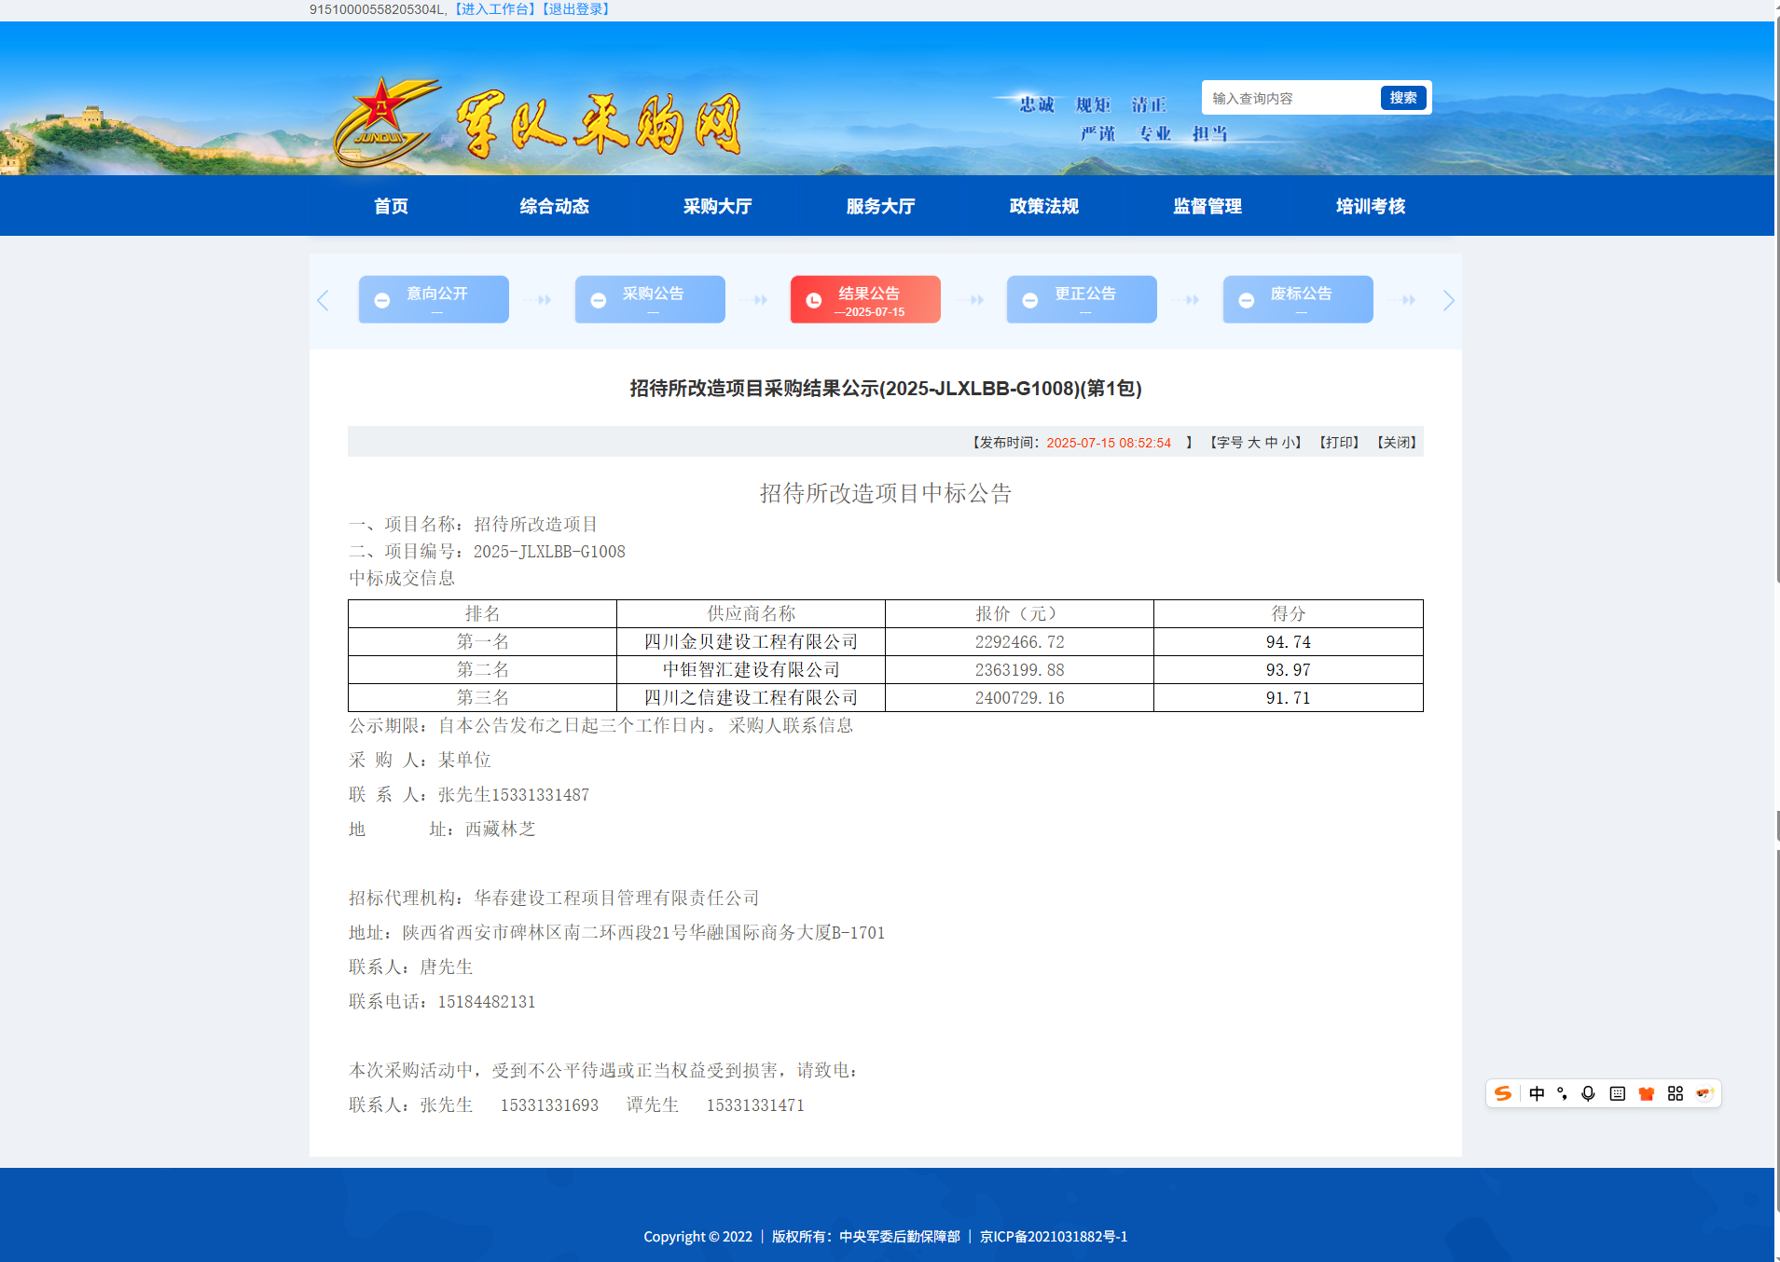
Task: Click score cell 94.74
Action: [1288, 642]
